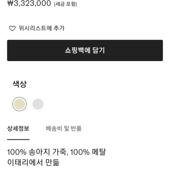Click the 이태리에서 만듦 origin text
The width and height of the screenshot is (170, 170).
click(33, 162)
